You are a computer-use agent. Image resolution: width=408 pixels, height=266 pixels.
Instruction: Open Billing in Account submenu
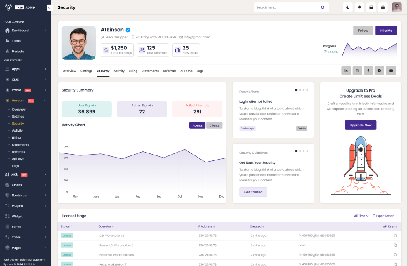tap(16, 138)
